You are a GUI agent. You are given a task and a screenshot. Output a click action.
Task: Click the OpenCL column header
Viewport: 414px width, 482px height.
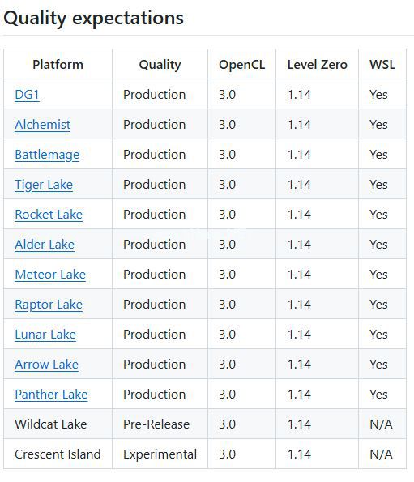tap(242, 65)
